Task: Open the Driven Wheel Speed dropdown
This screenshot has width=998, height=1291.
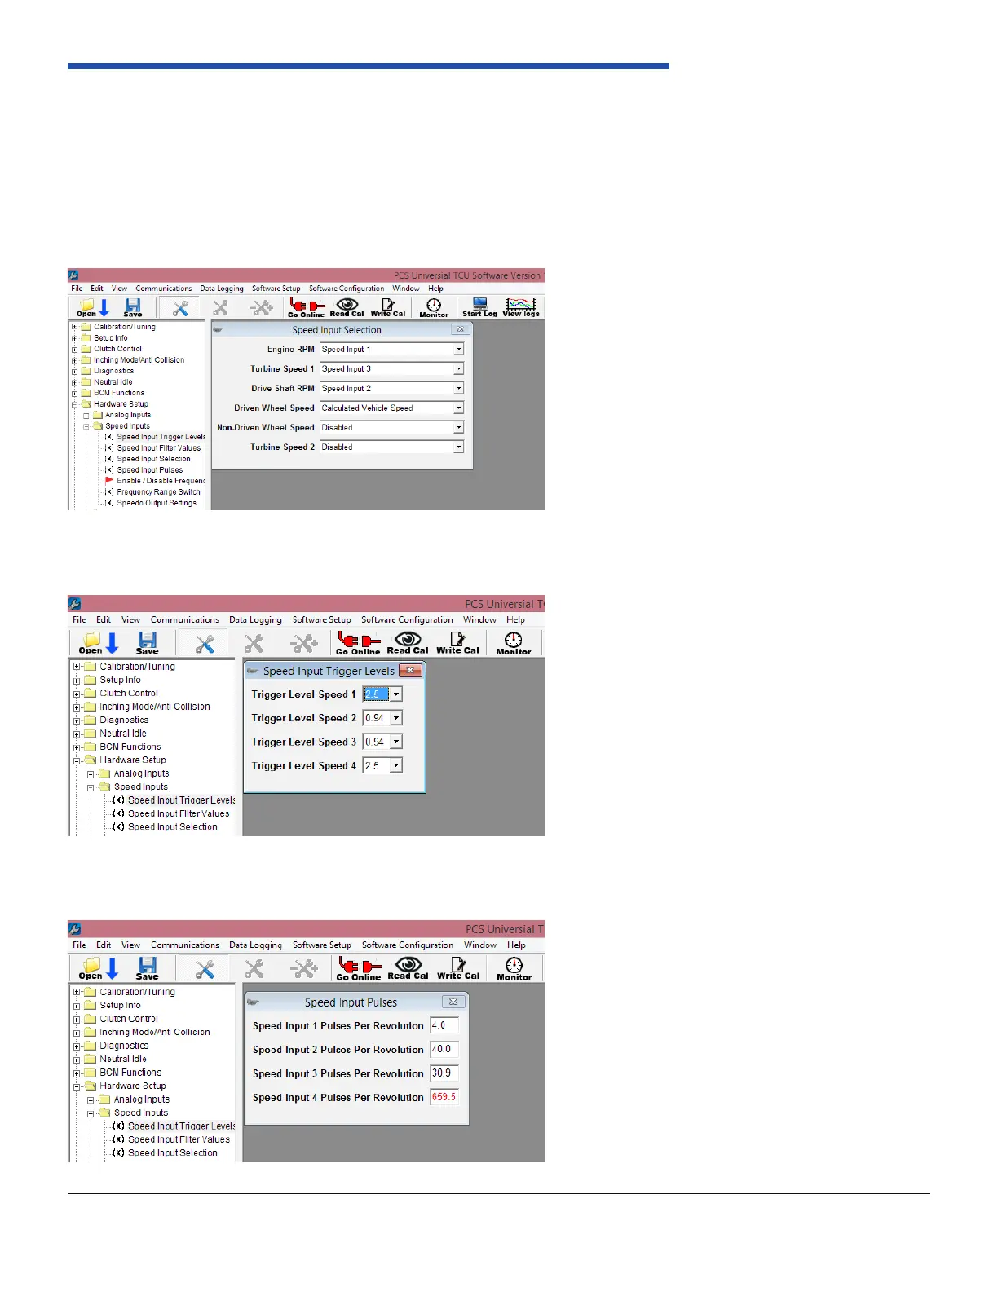Action: point(458,408)
